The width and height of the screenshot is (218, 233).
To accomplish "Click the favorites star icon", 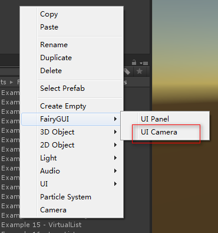I will point(140,71).
